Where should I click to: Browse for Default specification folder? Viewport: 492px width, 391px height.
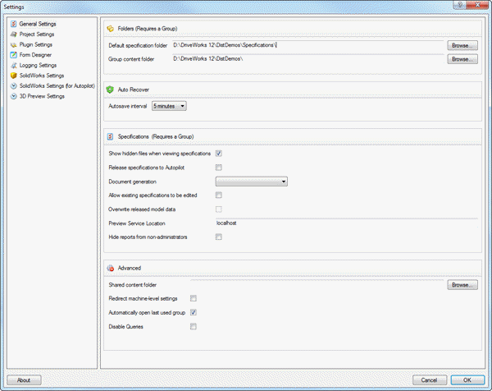coord(462,45)
